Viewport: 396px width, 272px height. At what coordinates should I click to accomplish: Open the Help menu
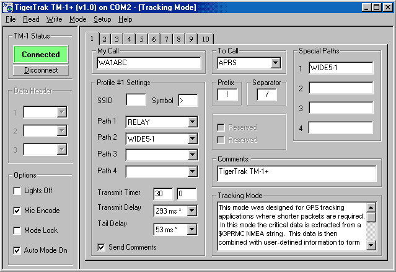[125, 19]
